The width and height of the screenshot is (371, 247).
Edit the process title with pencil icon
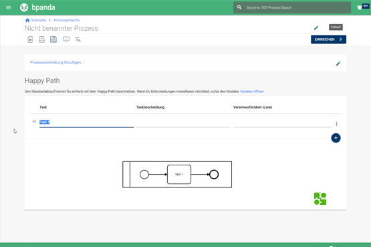316,27
